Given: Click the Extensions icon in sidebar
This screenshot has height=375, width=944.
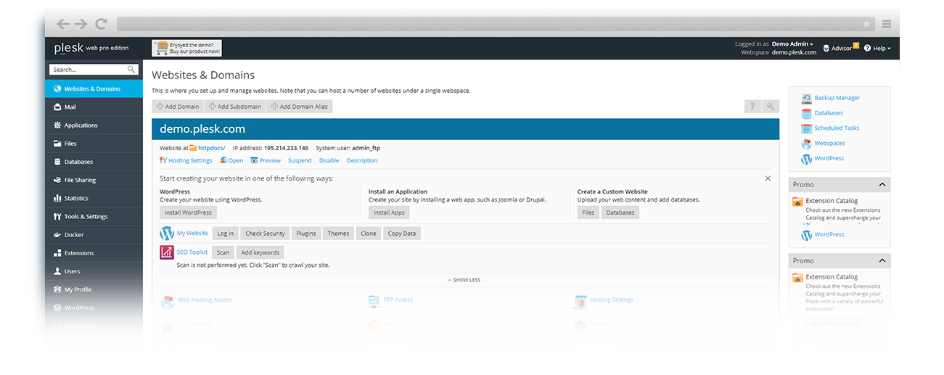Looking at the screenshot, I should point(57,253).
